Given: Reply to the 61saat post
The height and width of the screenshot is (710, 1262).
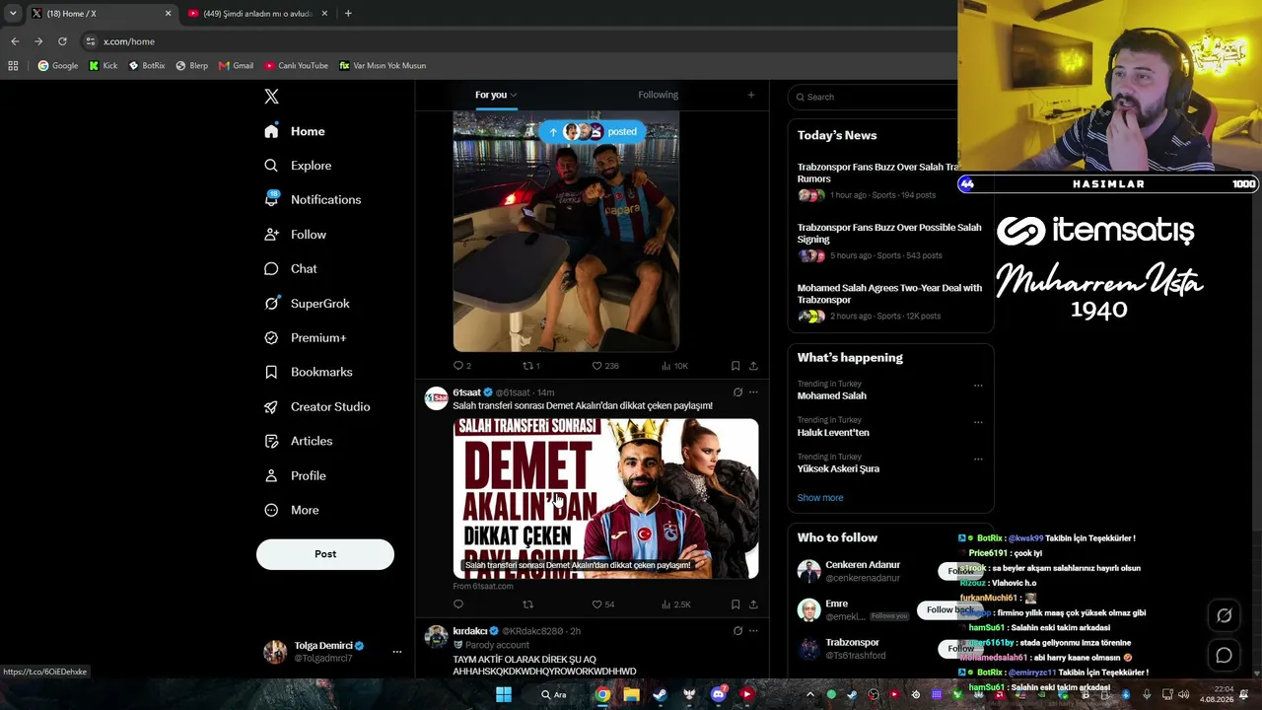Looking at the screenshot, I should pos(457,604).
